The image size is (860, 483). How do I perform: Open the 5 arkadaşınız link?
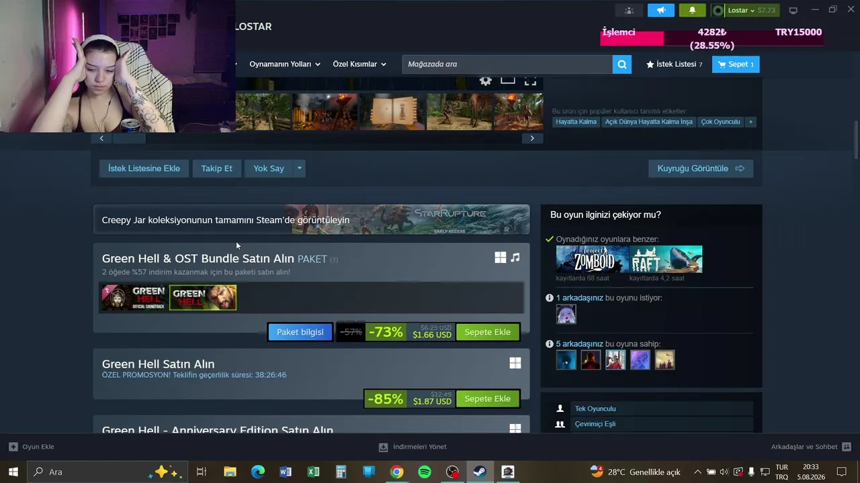579,344
